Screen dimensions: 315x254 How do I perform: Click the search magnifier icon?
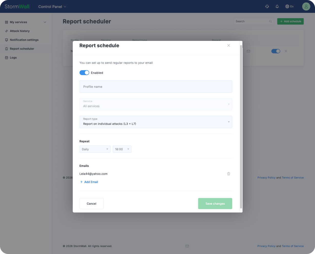tap(270, 21)
